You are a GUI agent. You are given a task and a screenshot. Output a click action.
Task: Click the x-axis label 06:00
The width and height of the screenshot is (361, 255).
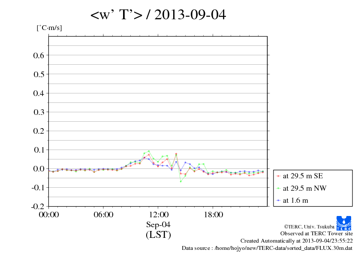click(103, 214)
